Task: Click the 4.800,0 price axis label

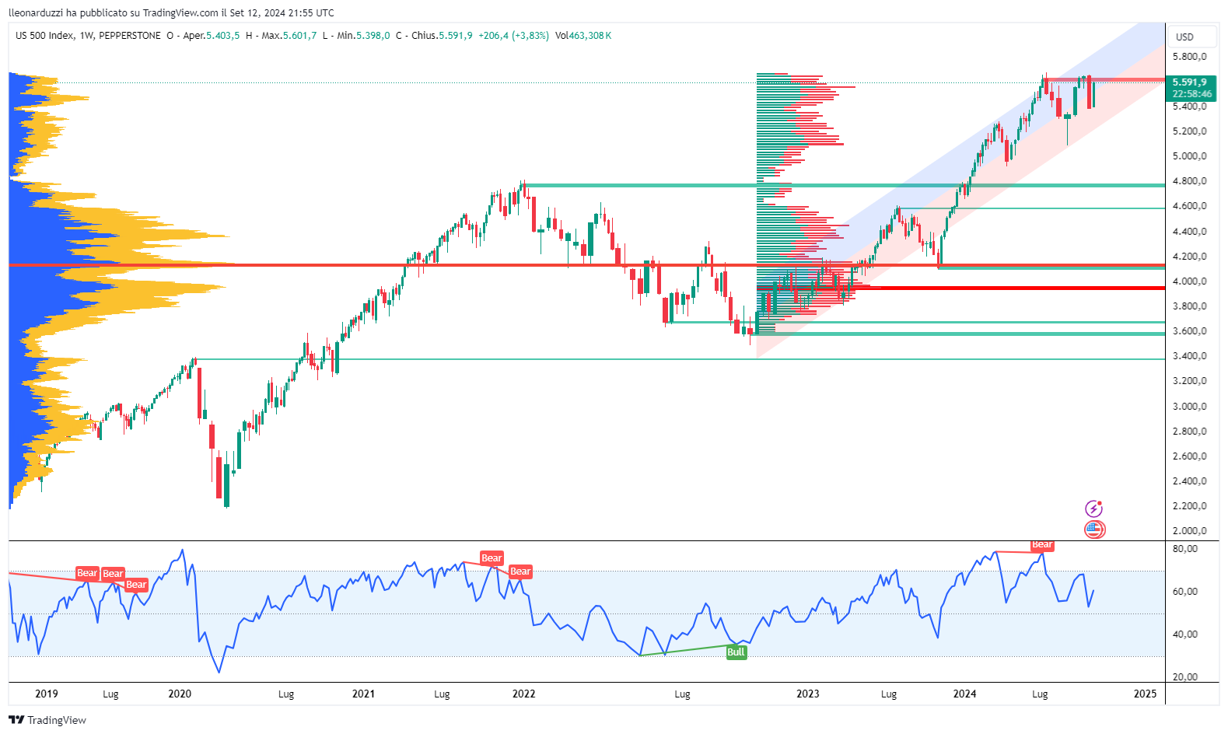Action: click(x=1190, y=181)
